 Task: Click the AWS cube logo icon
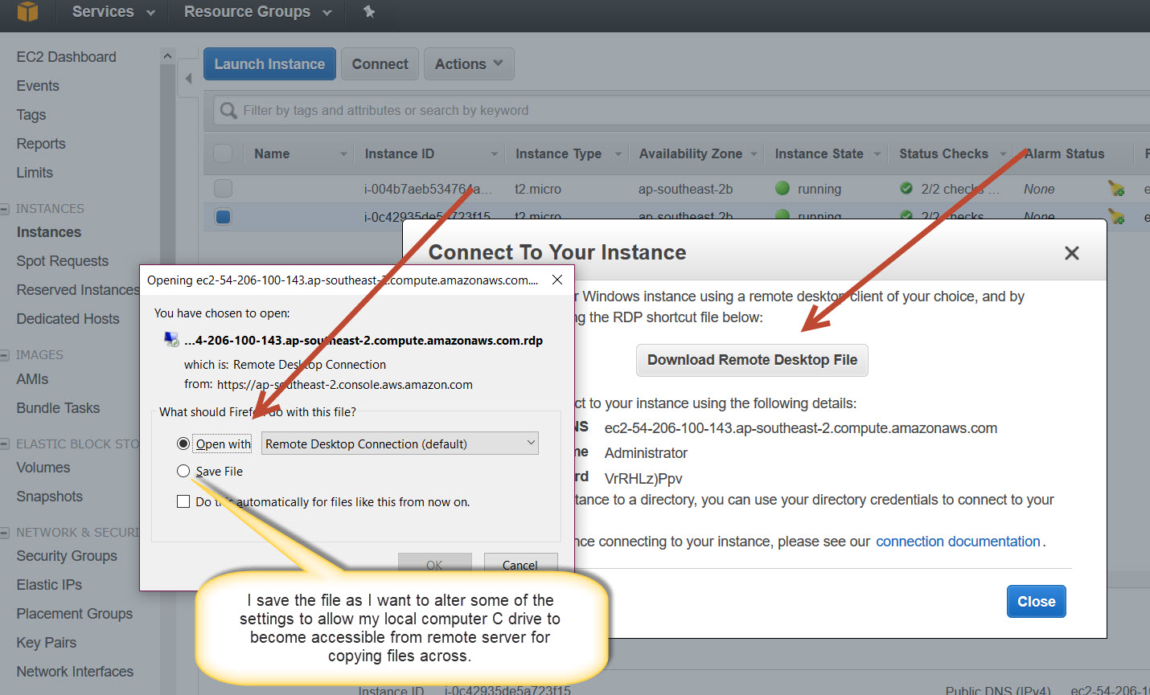pyautogui.click(x=27, y=12)
